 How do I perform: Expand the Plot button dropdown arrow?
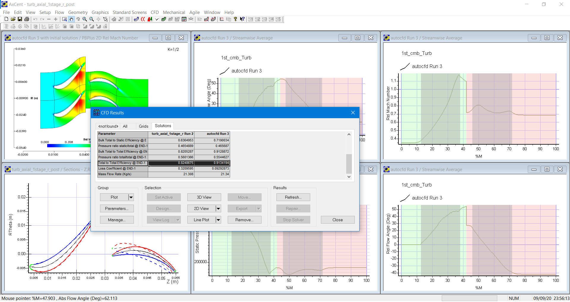[131, 197]
